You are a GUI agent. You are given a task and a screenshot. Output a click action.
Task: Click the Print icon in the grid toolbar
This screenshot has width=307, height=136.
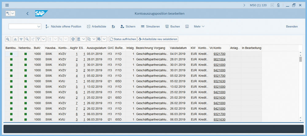tap(73, 39)
